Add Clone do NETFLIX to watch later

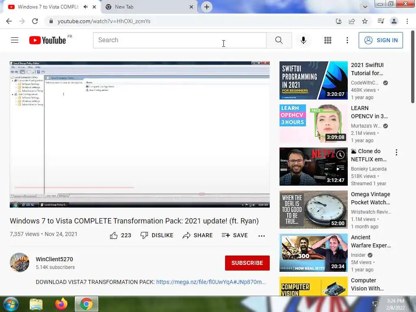tap(340, 155)
